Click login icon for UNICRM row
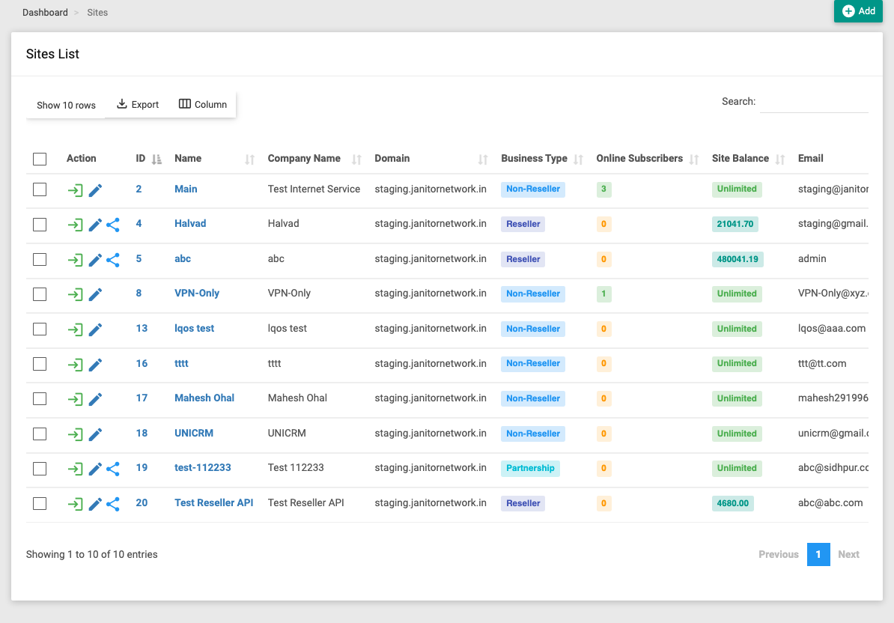 pyautogui.click(x=76, y=434)
